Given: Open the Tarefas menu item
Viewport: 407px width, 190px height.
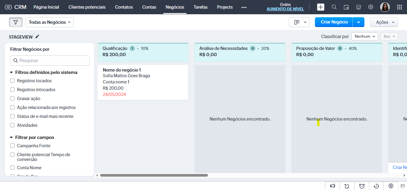Looking at the screenshot, I should (x=200, y=7).
